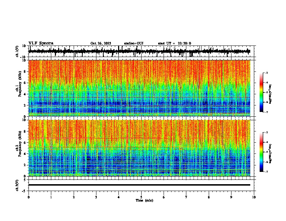286x221 pixels.
Task: Click the "8" kHz tick on ch.2 spectrogram
Action: [x=25, y=131]
